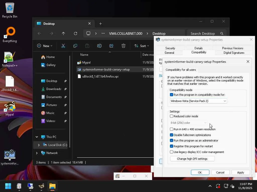Uncheck Disable fullscreen optimizations
This screenshot has width=257, height=192.
point(171,135)
